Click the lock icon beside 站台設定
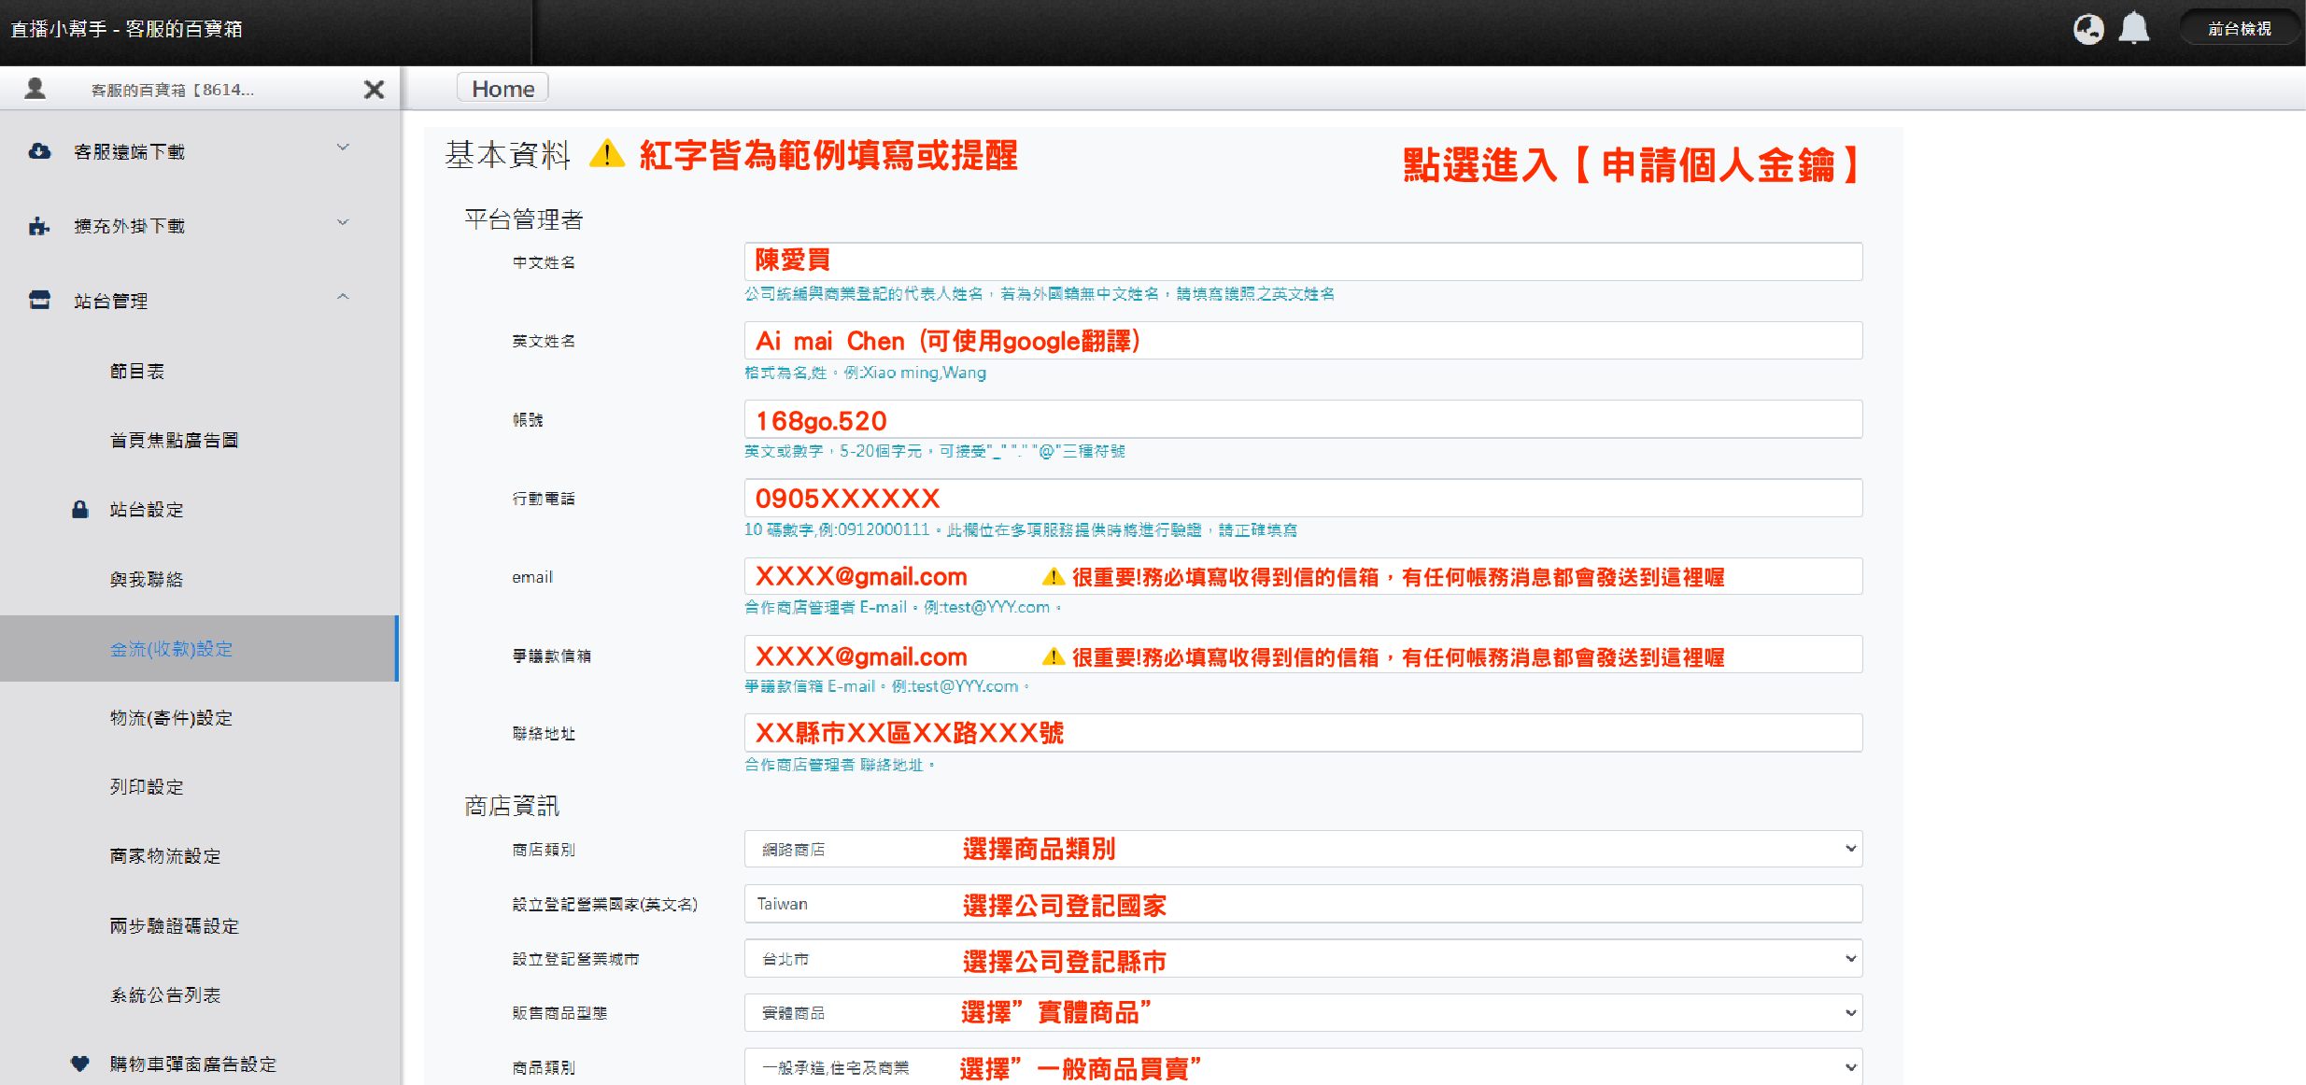The height and width of the screenshot is (1085, 2306). point(80,510)
